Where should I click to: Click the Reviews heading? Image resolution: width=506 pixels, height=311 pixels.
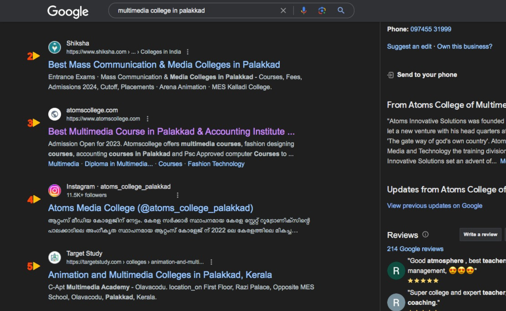(402, 235)
